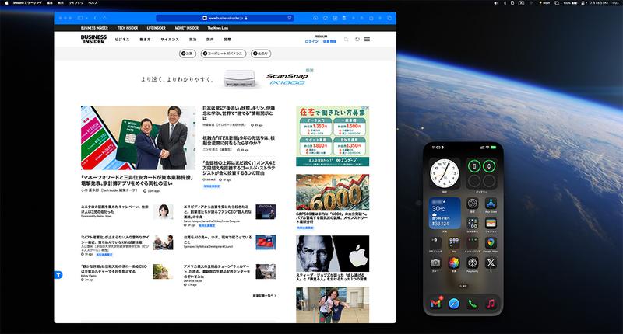Open the Camera app on iPhone
This screenshot has width=623, height=334.
point(435,263)
